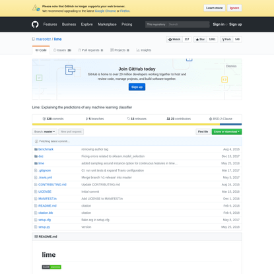Open the Projects tab
The image size is (274, 274).
click(120, 50)
